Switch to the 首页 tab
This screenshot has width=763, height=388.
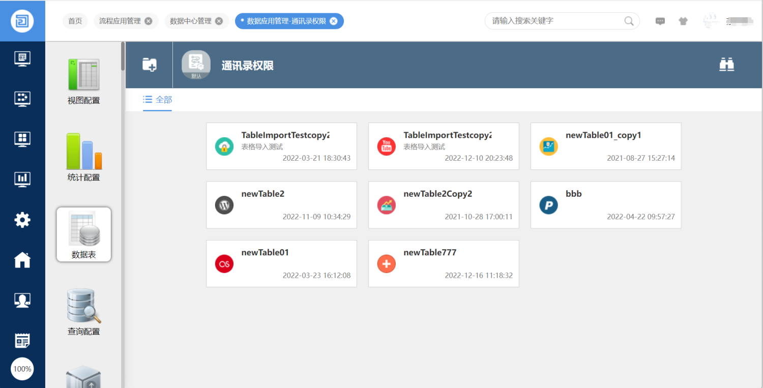tap(75, 21)
